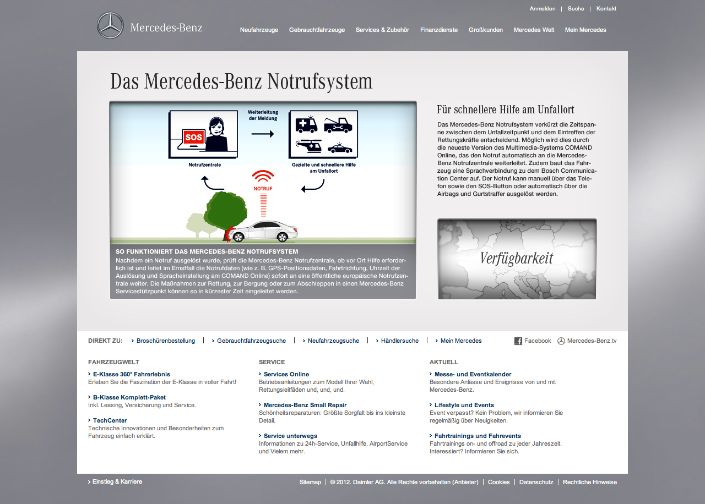The image size is (705, 504).
Task: Click the ambulance icon in diagram
Action: pos(307,125)
